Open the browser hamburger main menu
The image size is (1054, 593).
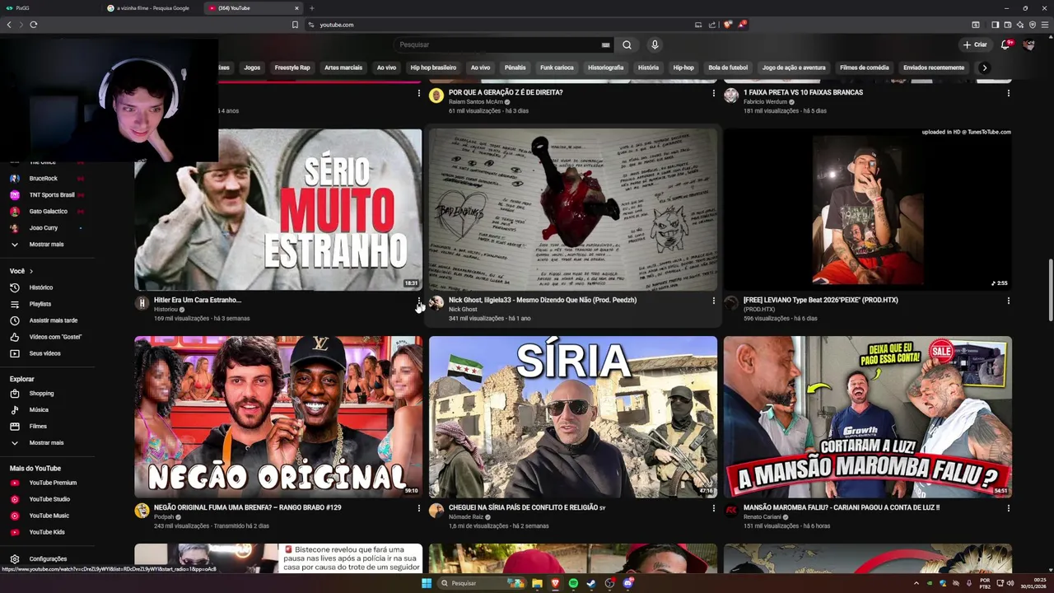(x=1045, y=25)
